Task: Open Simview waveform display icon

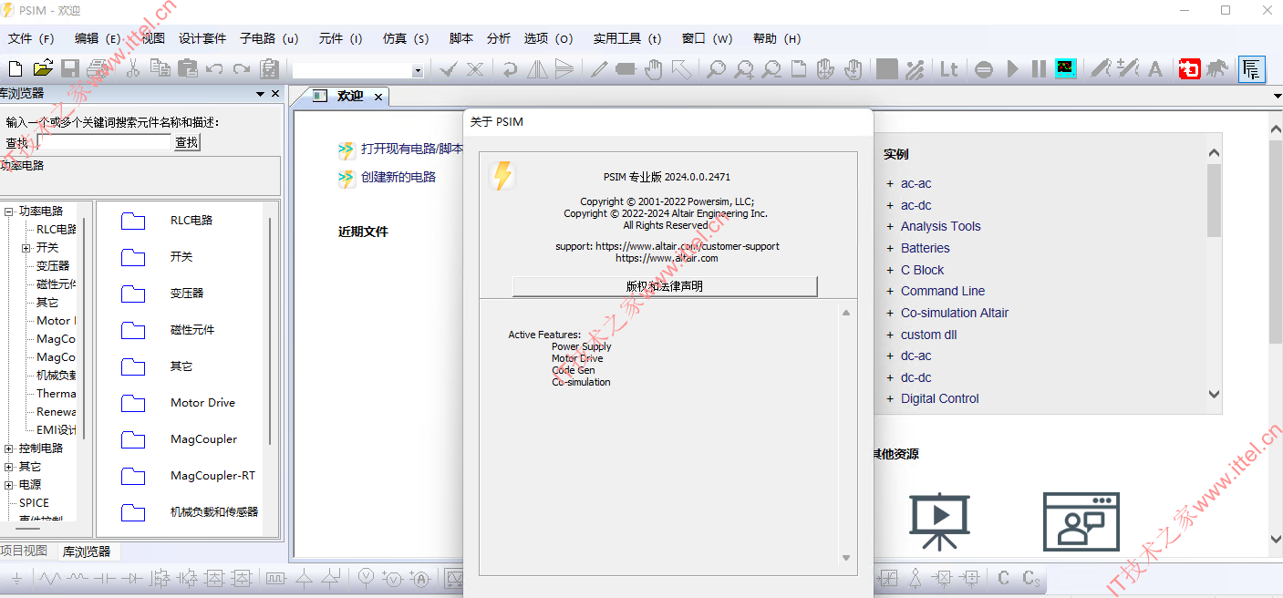Action: pyautogui.click(x=1065, y=68)
